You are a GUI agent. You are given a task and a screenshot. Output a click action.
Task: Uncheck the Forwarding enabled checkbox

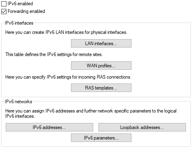(x=4, y=12)
